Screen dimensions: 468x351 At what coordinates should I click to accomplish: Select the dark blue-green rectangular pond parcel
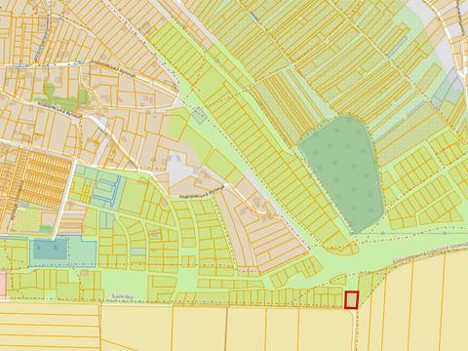coord(49,250)
